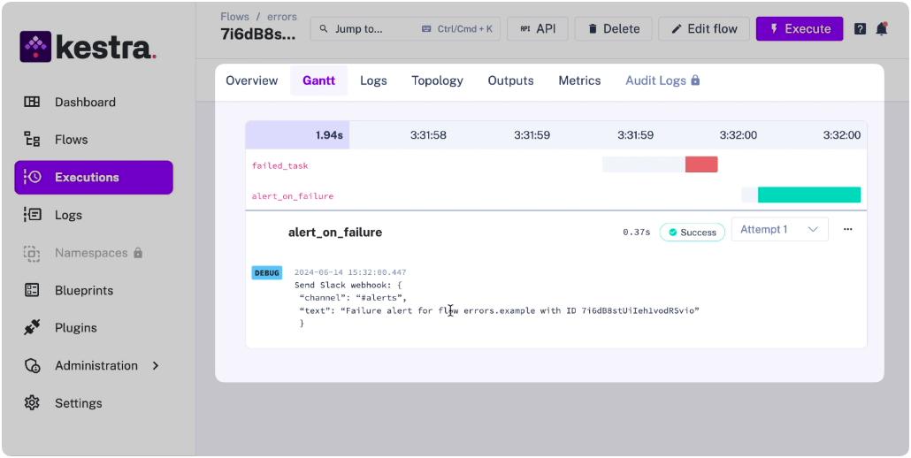911x458 pixels.
Task: Select the Gantt tab
Action: coord(319,80)
